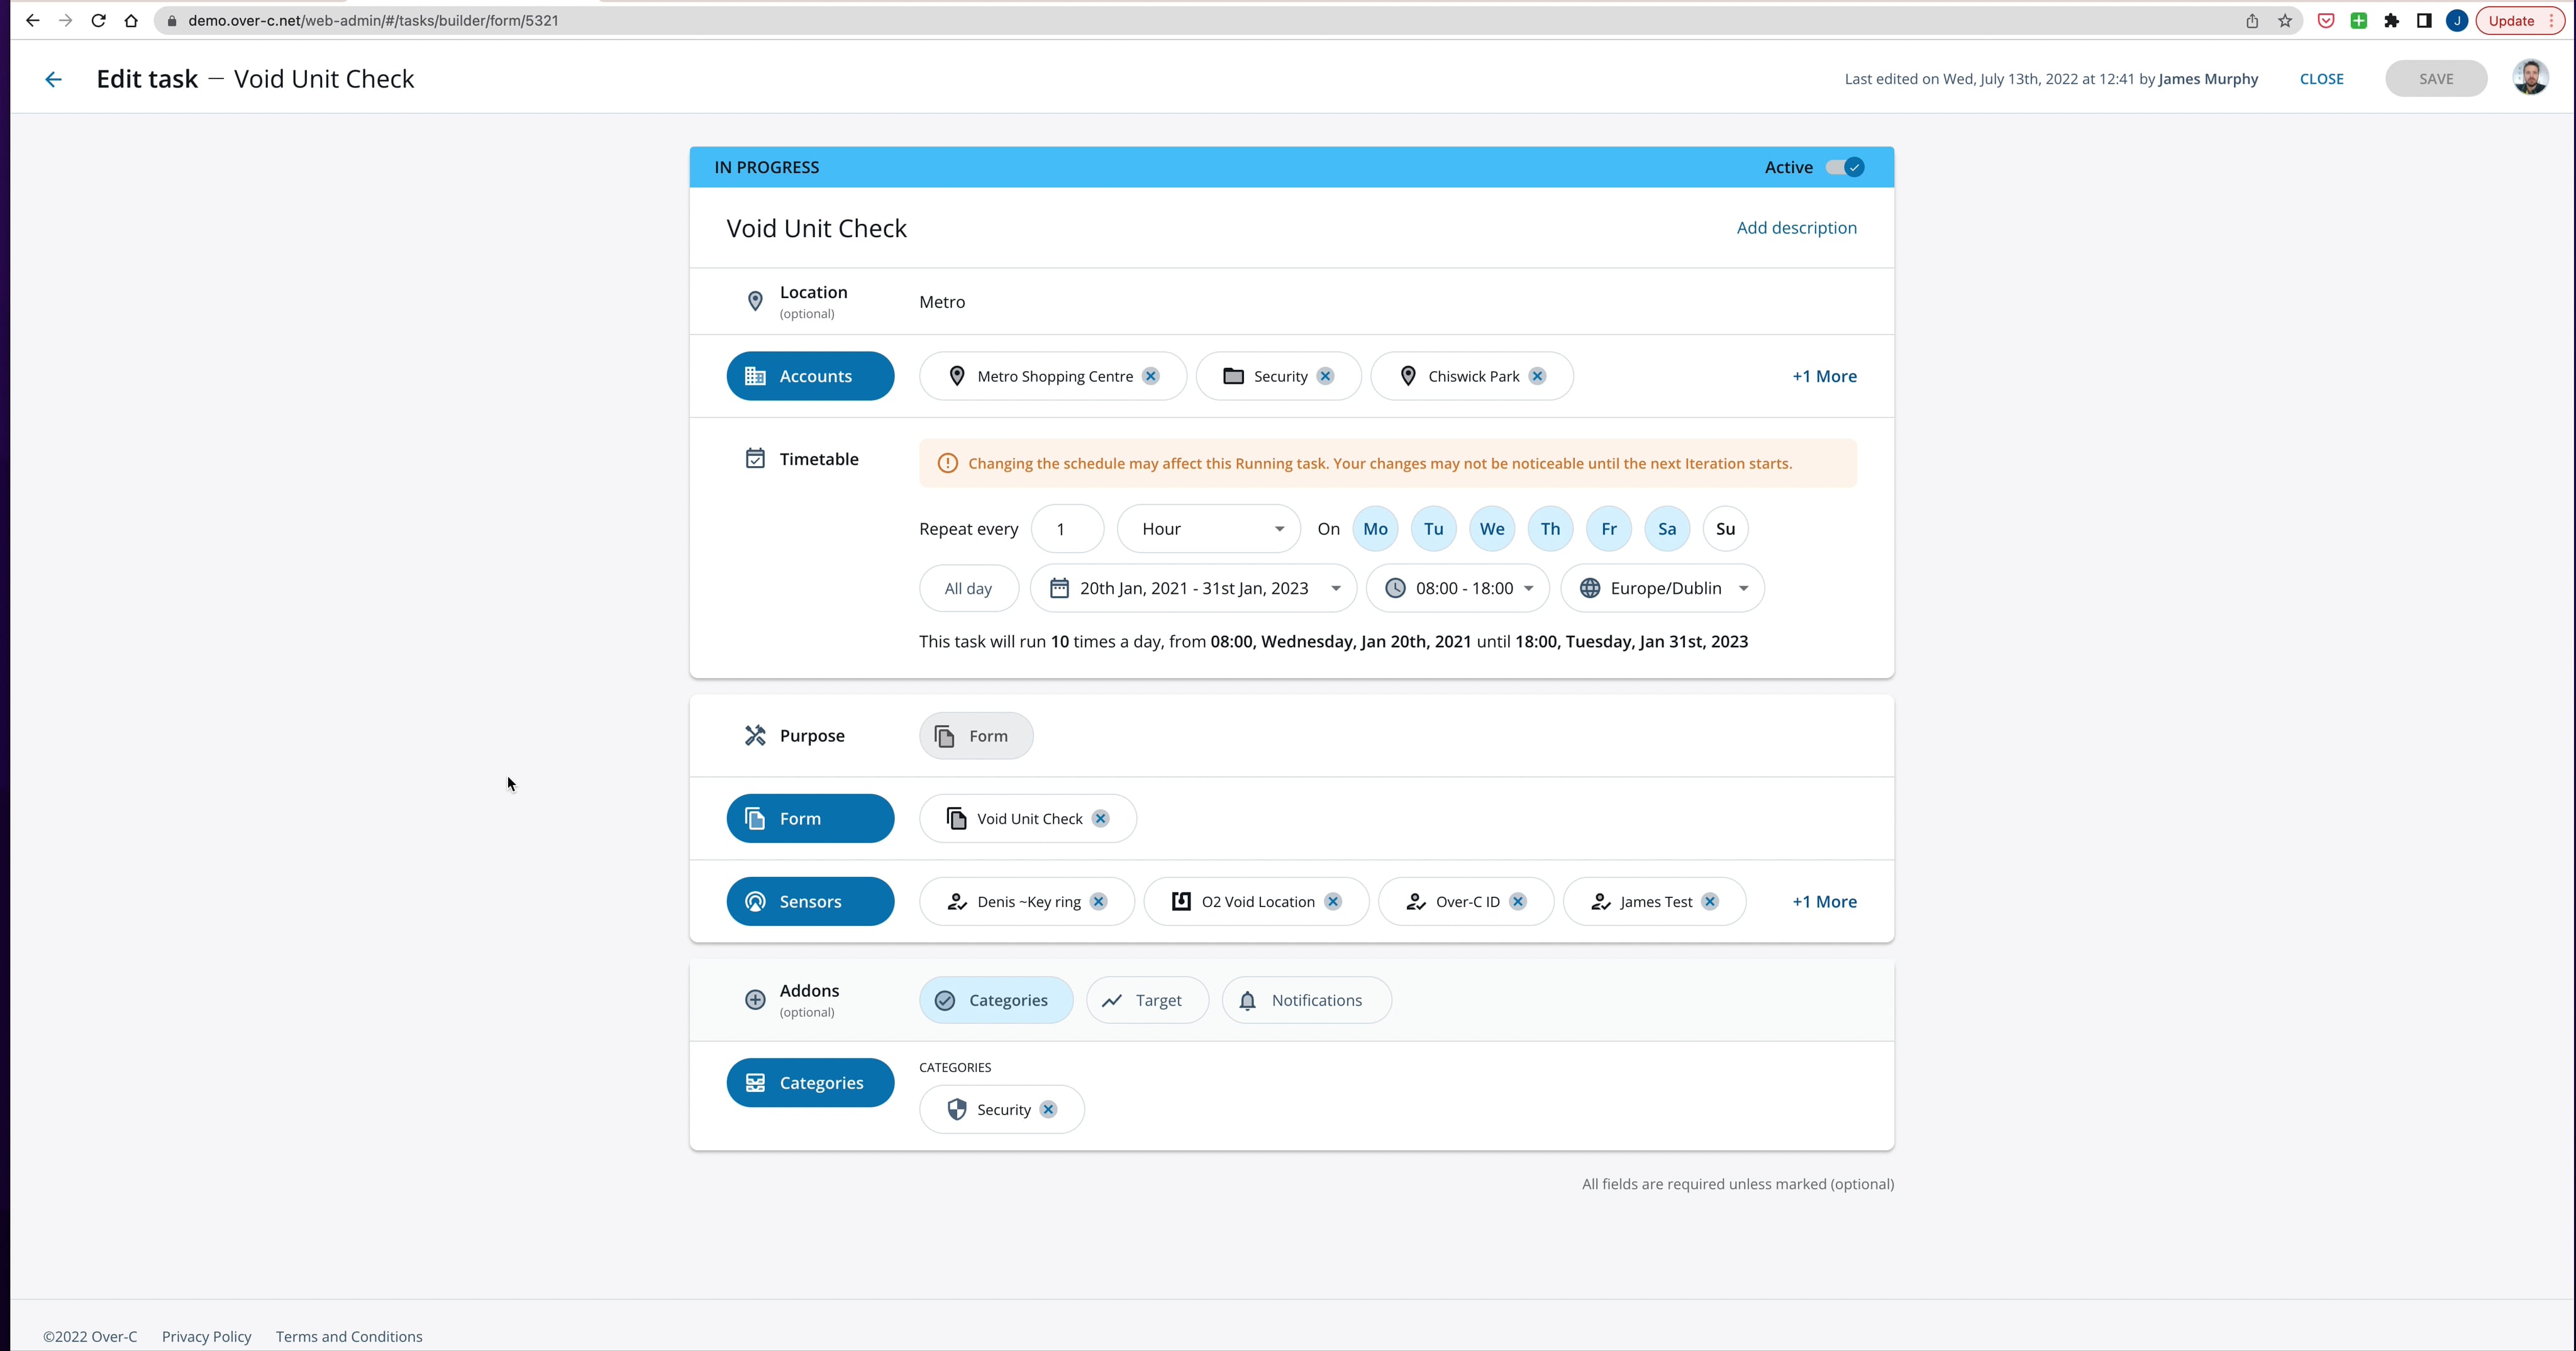Select the Target addon chip

click(1147, 1000)
